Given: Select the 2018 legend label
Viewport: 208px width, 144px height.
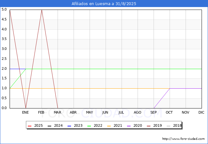Looking at the screenshot, I should point(177,125).
